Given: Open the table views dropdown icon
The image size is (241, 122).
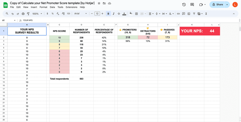Looking at the screenshot, I should [200, 14].
